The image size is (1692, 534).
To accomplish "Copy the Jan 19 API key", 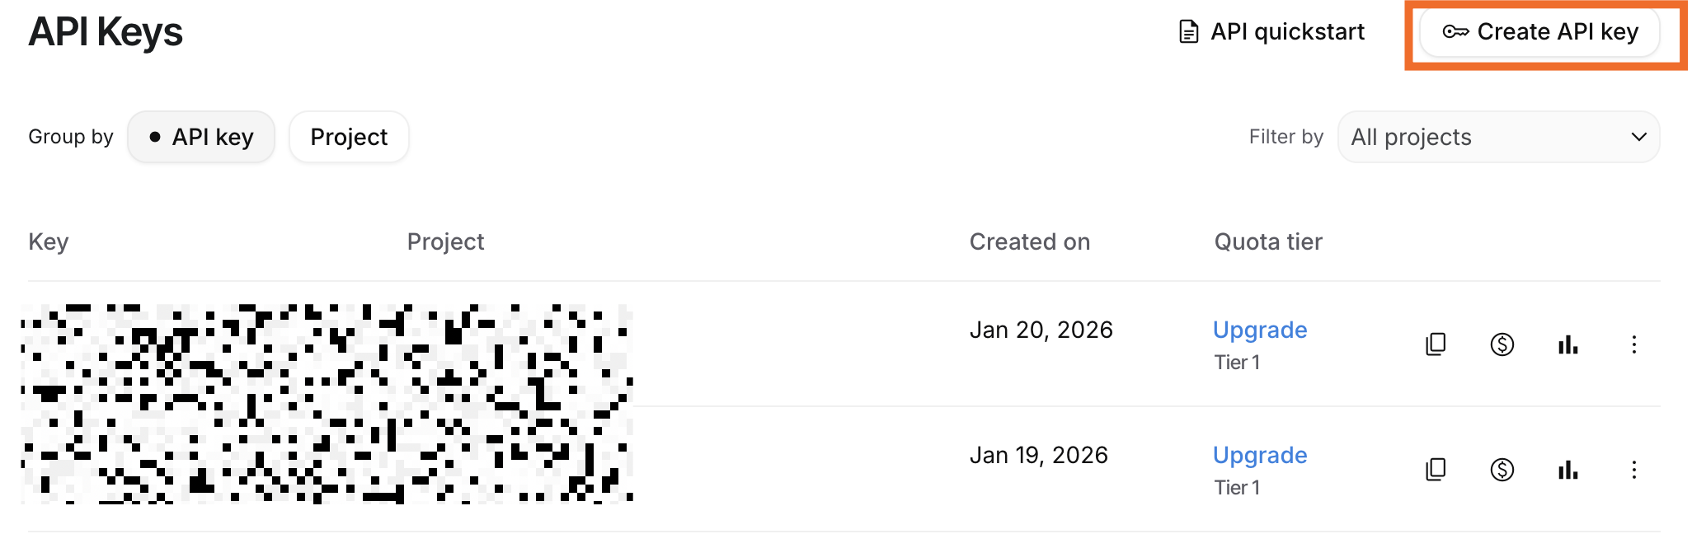I will click(1435, 470).
